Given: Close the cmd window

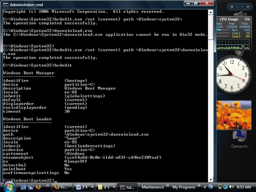Looking at the screenshot, I should [x=206, y=3].
